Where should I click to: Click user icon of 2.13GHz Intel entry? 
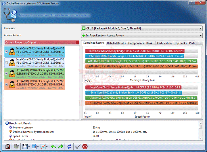tap(12, 63)
